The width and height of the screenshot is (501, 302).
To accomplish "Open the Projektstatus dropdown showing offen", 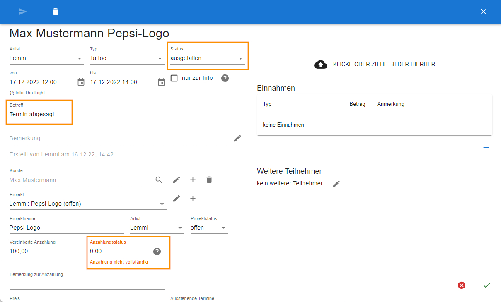I will (209, 228).
